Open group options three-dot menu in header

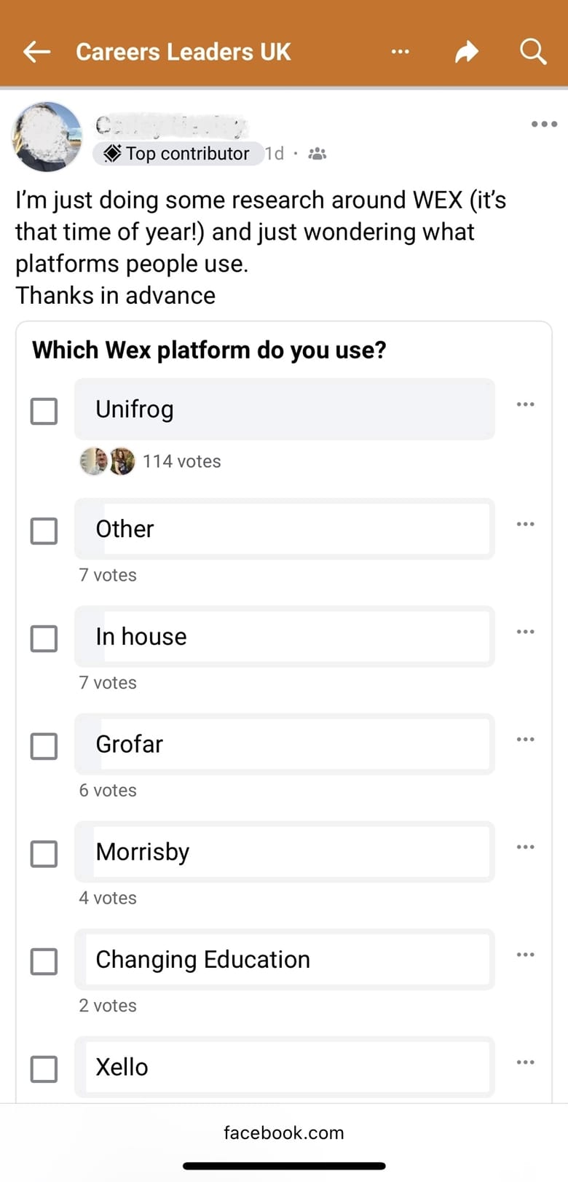[x=400, y=52]
